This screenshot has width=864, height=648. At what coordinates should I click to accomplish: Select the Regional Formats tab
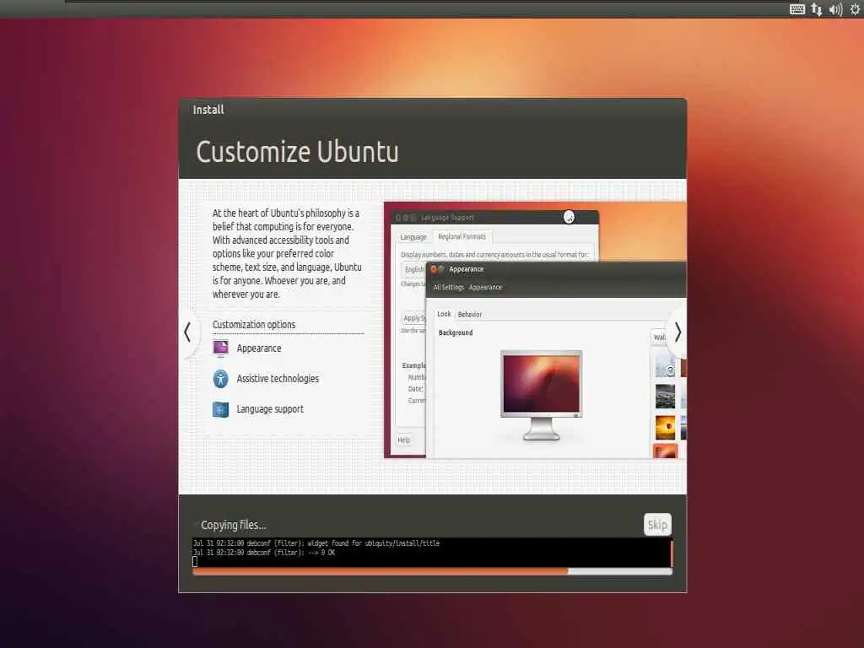pos(462,236)
